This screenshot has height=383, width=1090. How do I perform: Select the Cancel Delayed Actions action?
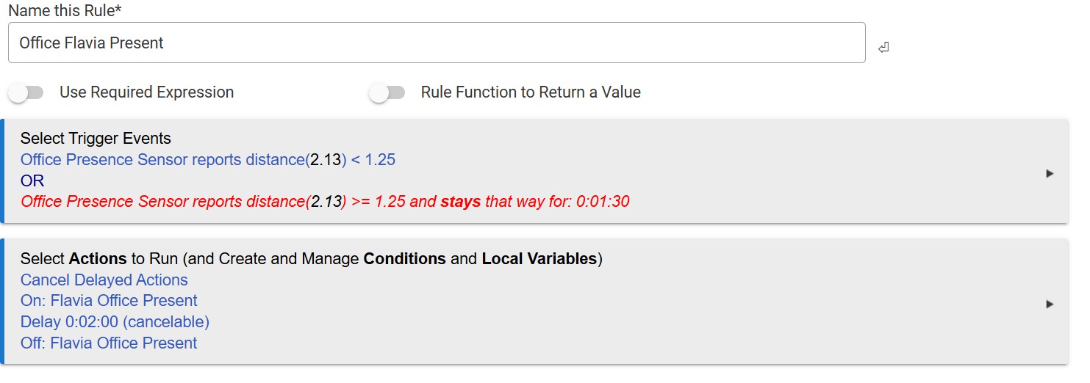(104, 280)
